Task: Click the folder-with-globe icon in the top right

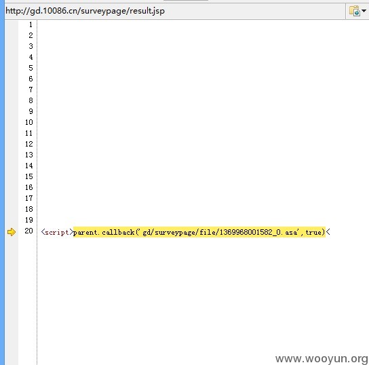Action: (355, 11)
